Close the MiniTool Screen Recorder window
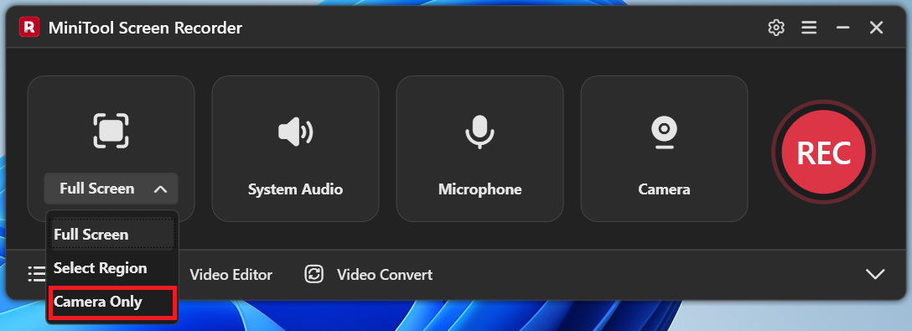This screenshot has width=912, height=331. click(877, 28)
